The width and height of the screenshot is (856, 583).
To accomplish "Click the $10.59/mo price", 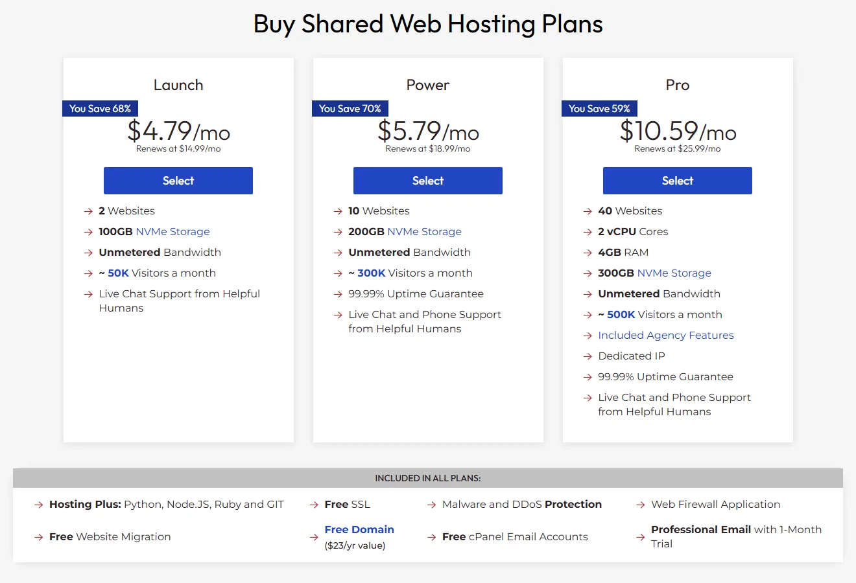I will pos(678,131).
